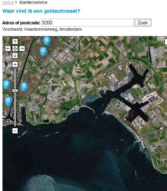
Task: Zoom in using the plus button
Action: (x=15, y=65)
